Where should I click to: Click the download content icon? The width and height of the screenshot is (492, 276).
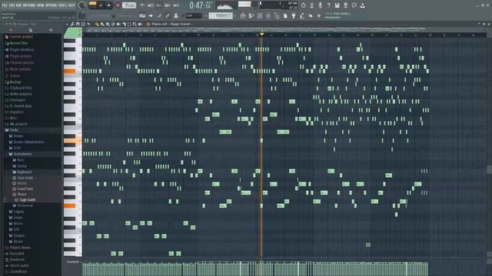coord(362,5)
